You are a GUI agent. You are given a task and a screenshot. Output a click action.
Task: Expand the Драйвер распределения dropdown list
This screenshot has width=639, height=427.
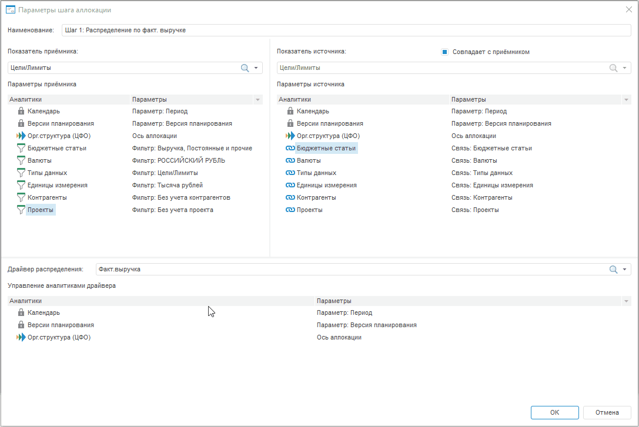pyautogui.click(x=625, y=270)
